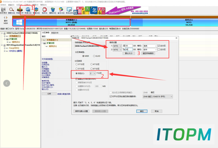Click the colorful data-loss advertisement banner
This screenshot has width=218, height=148.
pyautogui.click(x=89, y=11)
